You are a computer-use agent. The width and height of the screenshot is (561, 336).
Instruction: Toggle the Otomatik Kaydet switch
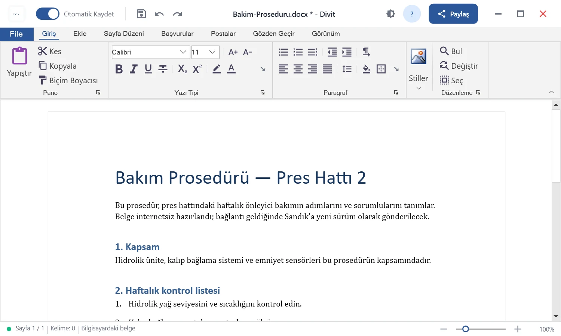pyautogui.click(x=47, y=14)
